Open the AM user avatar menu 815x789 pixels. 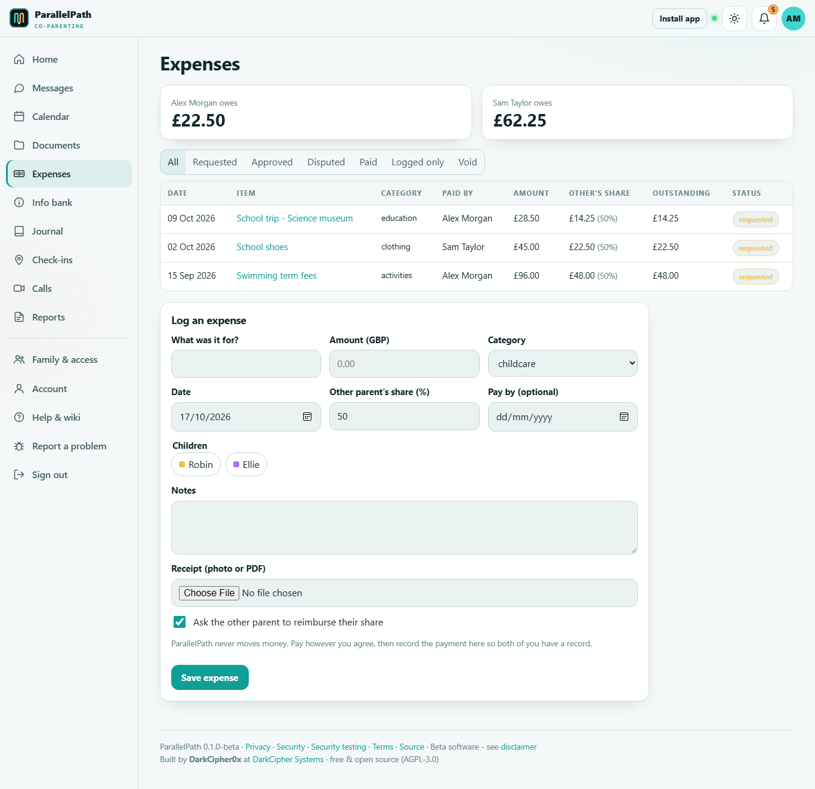coord(794,19)
